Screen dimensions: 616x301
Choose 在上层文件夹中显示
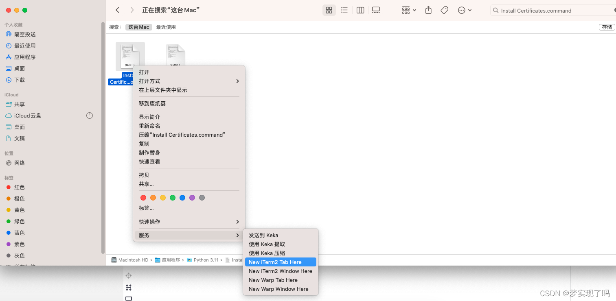pyautogui.click(x=189, y=90)
